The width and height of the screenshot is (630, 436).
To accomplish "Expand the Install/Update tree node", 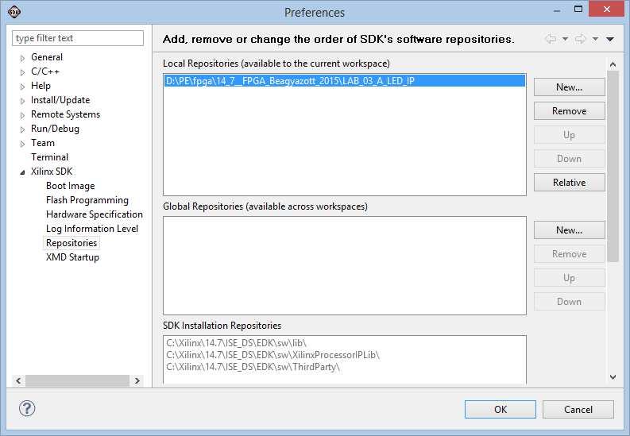I will [22, 101].
